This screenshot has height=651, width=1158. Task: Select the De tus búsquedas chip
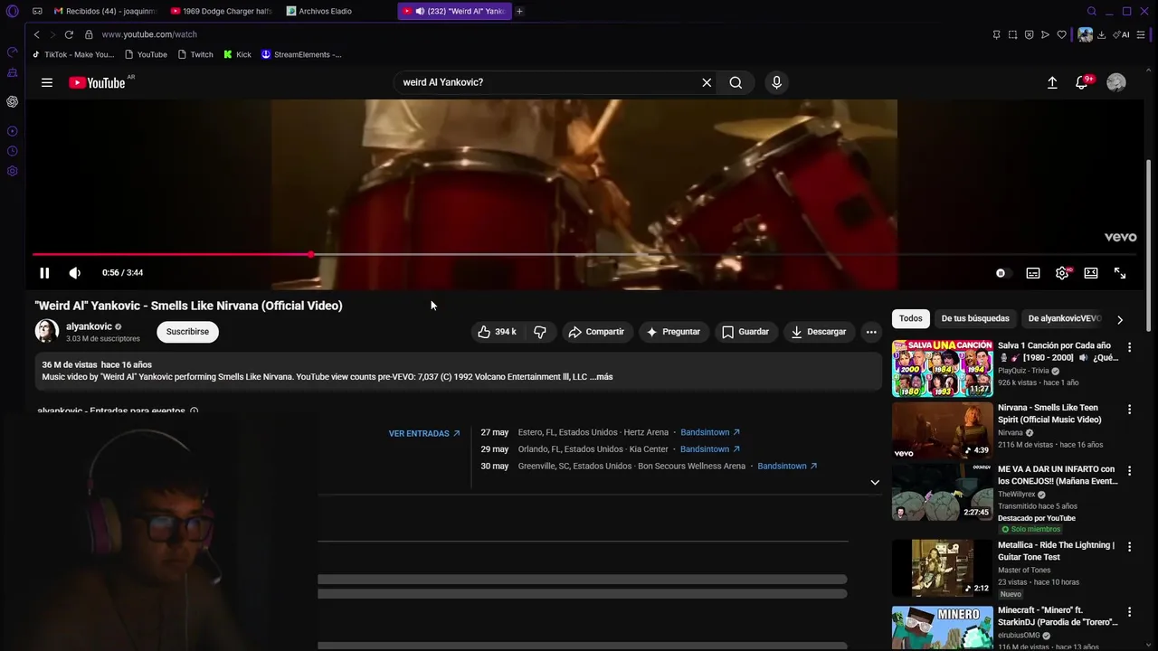click(x=975, y=318)
